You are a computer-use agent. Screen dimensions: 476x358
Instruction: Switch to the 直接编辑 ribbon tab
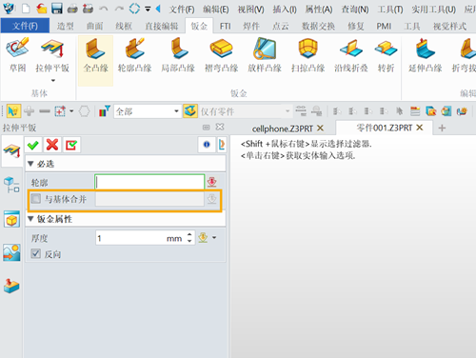162,26
